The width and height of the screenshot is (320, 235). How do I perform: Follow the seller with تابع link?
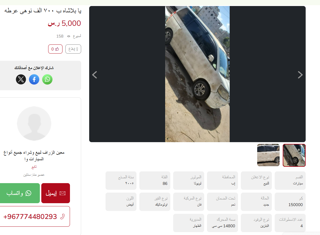tap(34, 167)
